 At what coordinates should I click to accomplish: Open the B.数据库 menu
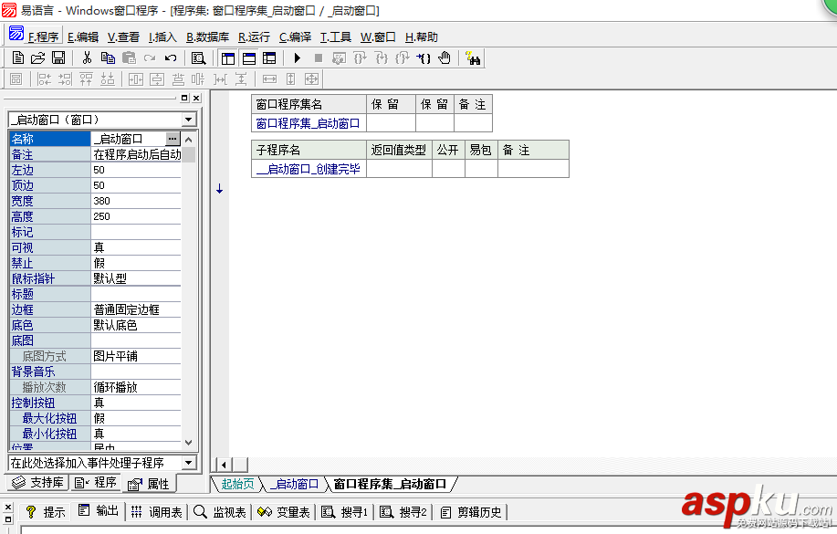click(x=207, y=37)
